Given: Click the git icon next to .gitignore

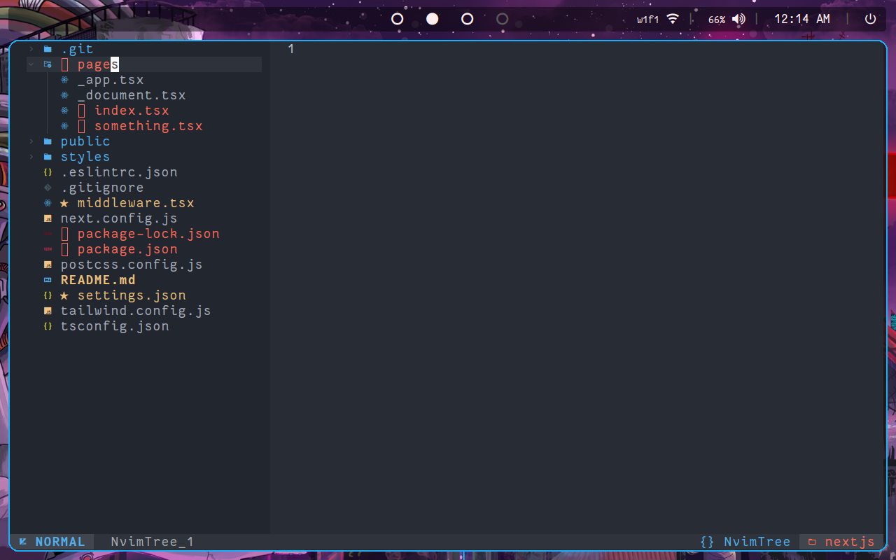Looking at the screenshot, I should coord(47,187).
